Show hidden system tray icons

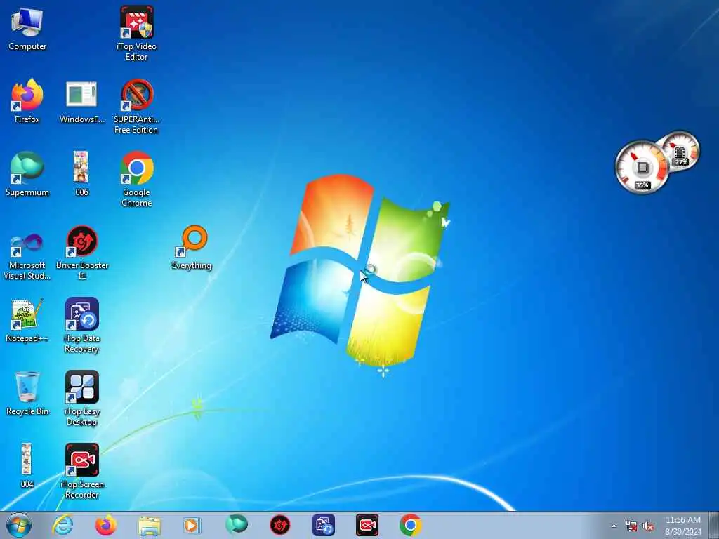(614, 526)
